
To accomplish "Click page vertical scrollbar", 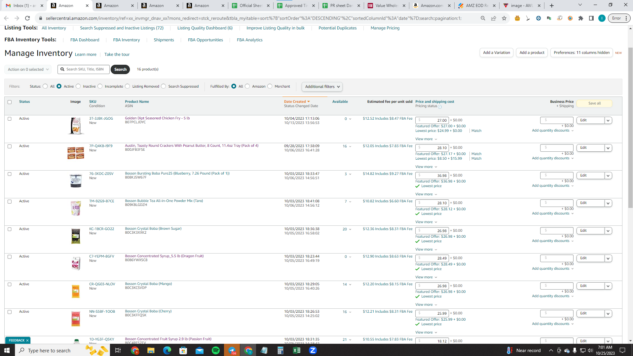I will coord(630,128).
